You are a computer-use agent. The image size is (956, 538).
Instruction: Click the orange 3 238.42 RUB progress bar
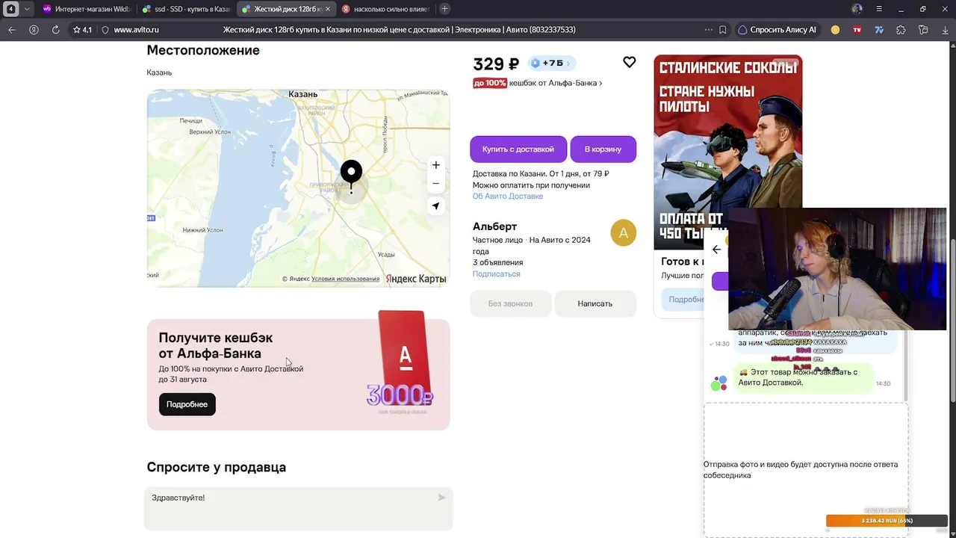[x=886, y=521]
